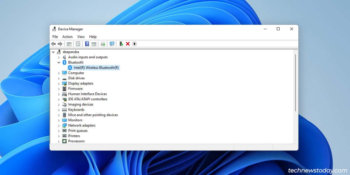Click the blue Help question mark icon

point(87,44)
